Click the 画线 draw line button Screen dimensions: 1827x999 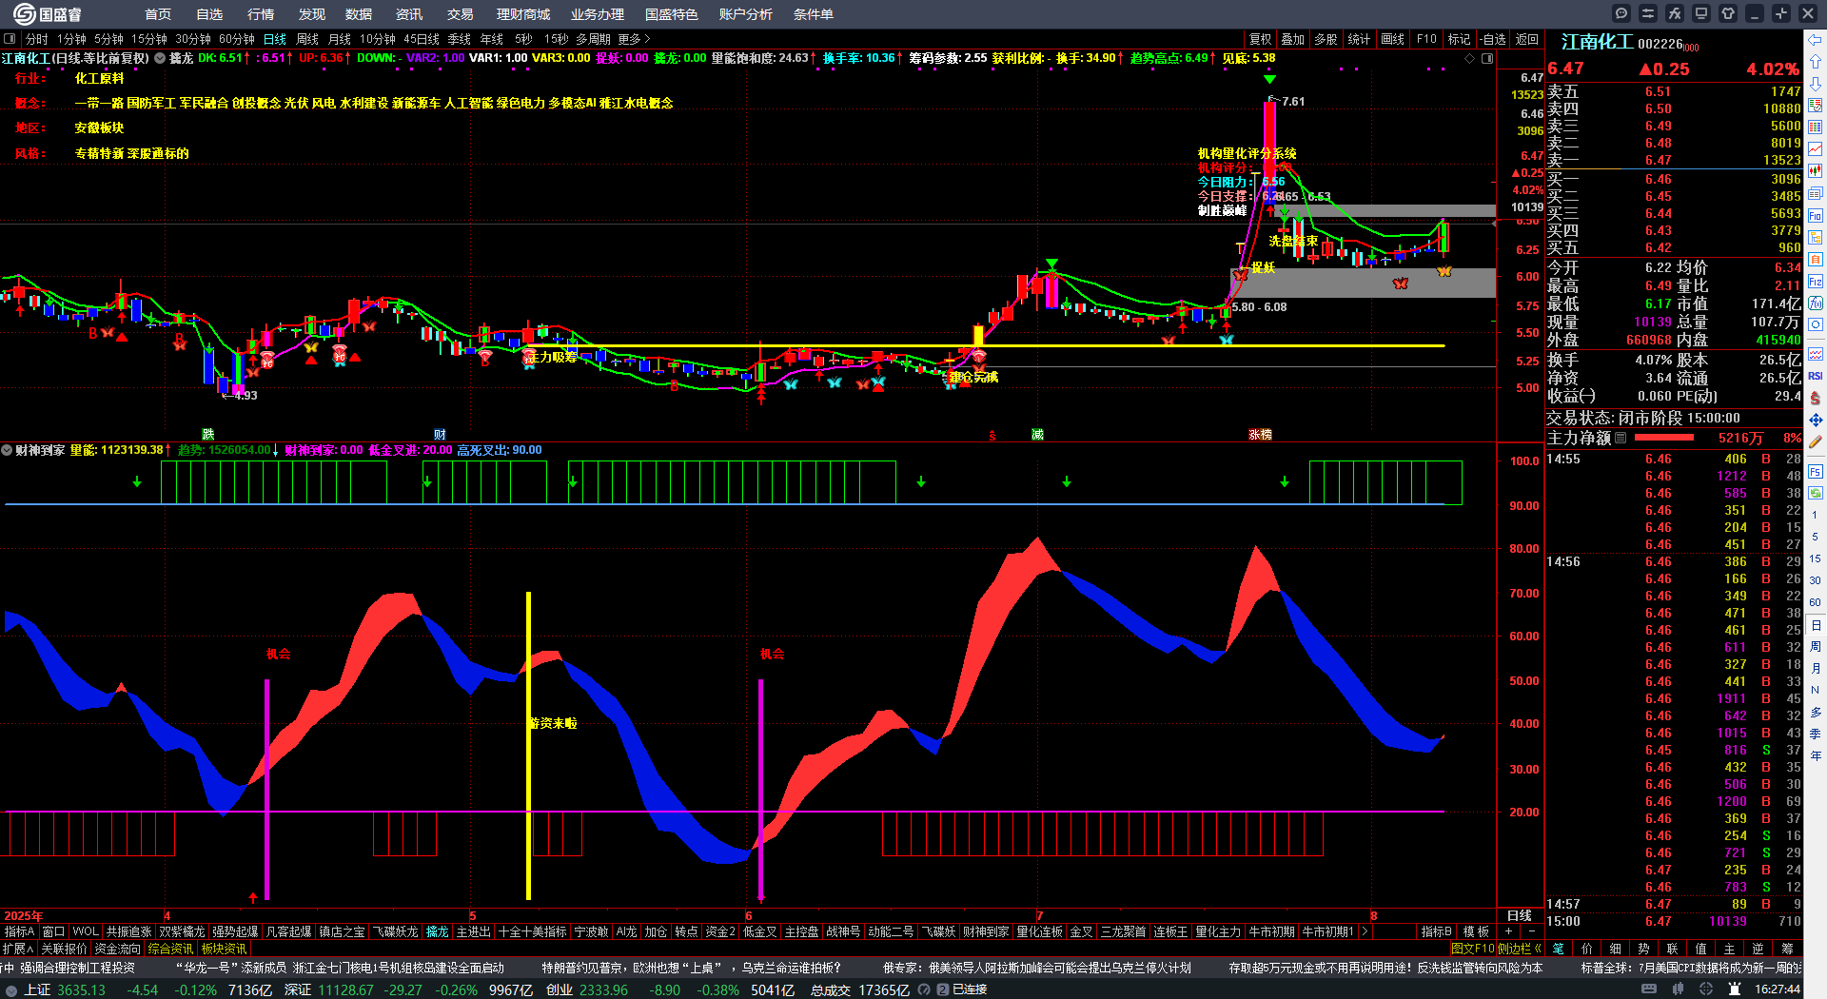pyautogui.click(x=1393, y=39)
